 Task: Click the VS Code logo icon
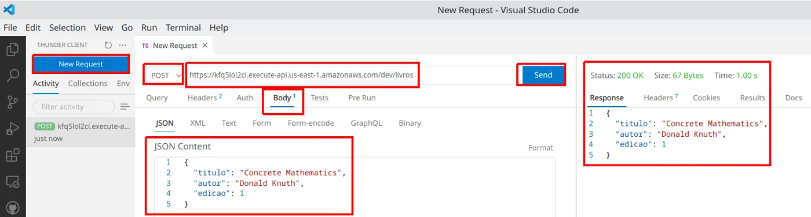click(9, 10)
